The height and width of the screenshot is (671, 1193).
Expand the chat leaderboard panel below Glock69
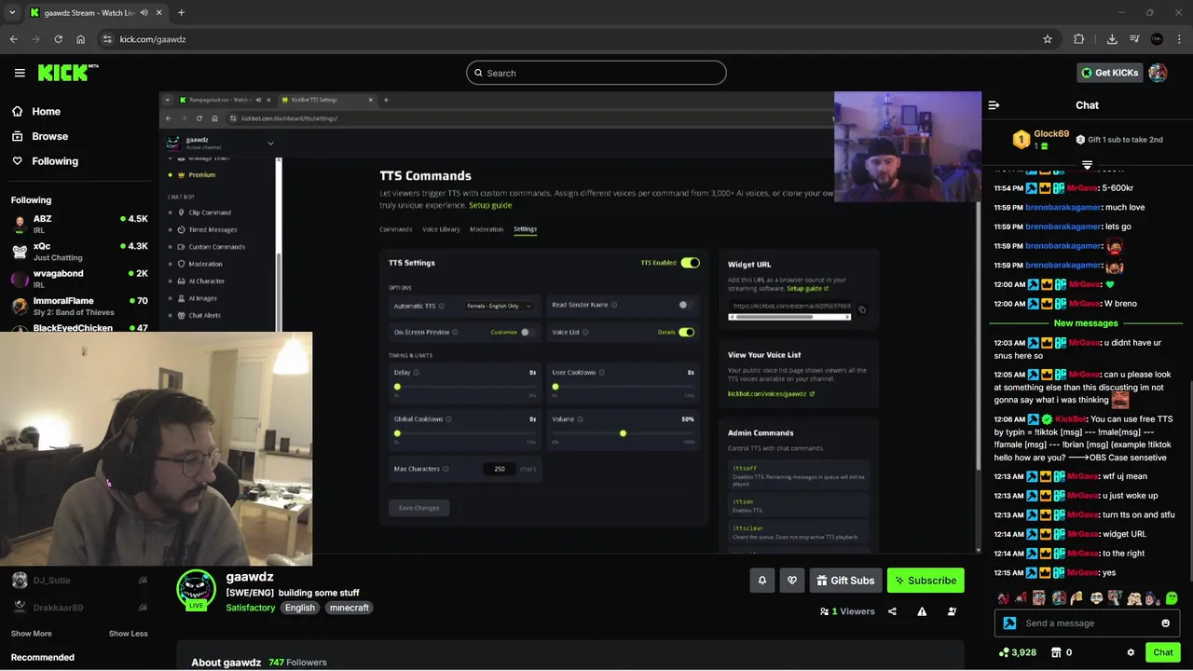[x=1087, y=165]
